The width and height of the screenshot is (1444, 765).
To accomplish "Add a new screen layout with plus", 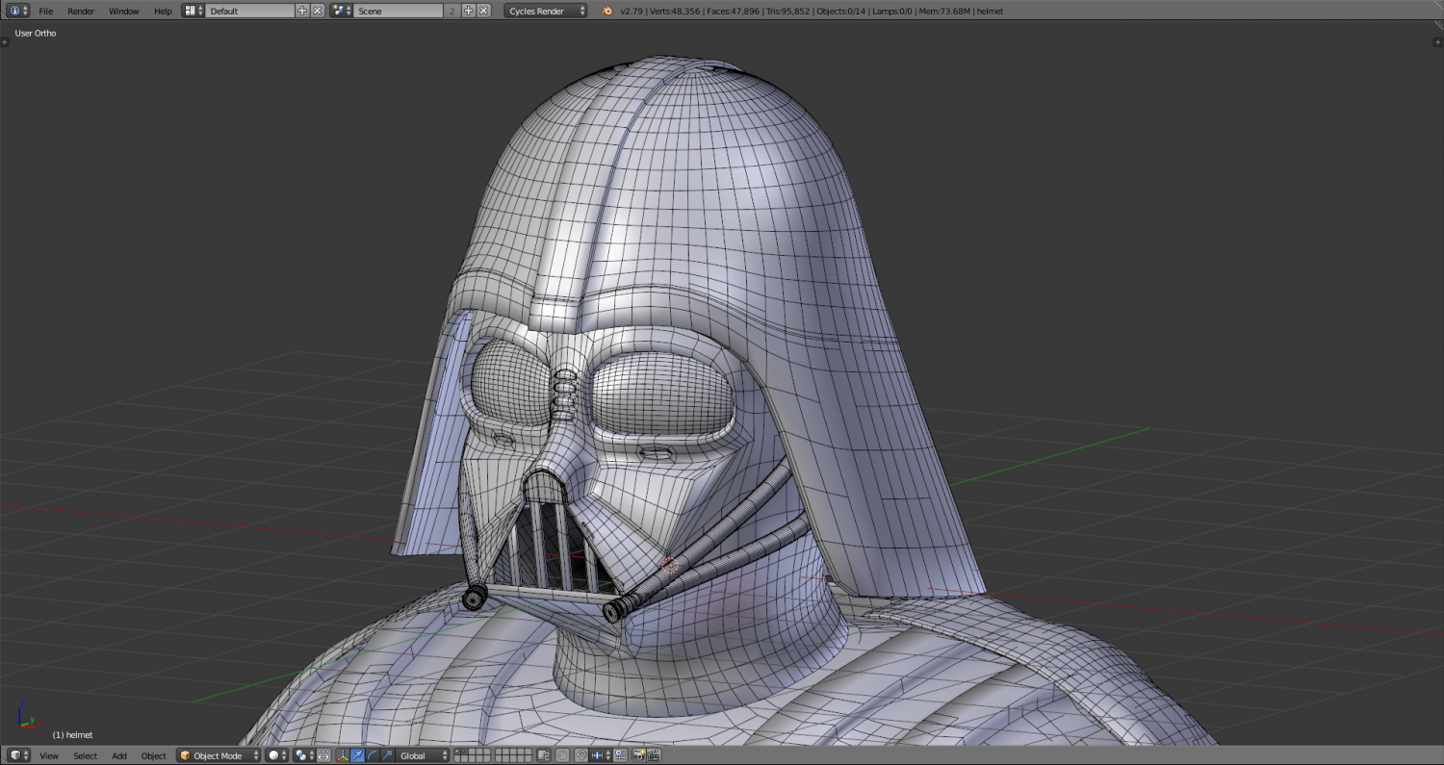I will click(x=302, y=11).
